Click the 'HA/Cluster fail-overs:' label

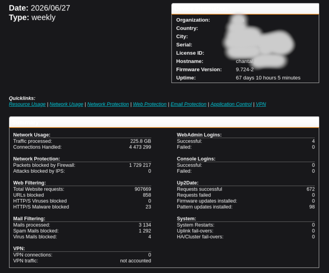click(200, 237)
